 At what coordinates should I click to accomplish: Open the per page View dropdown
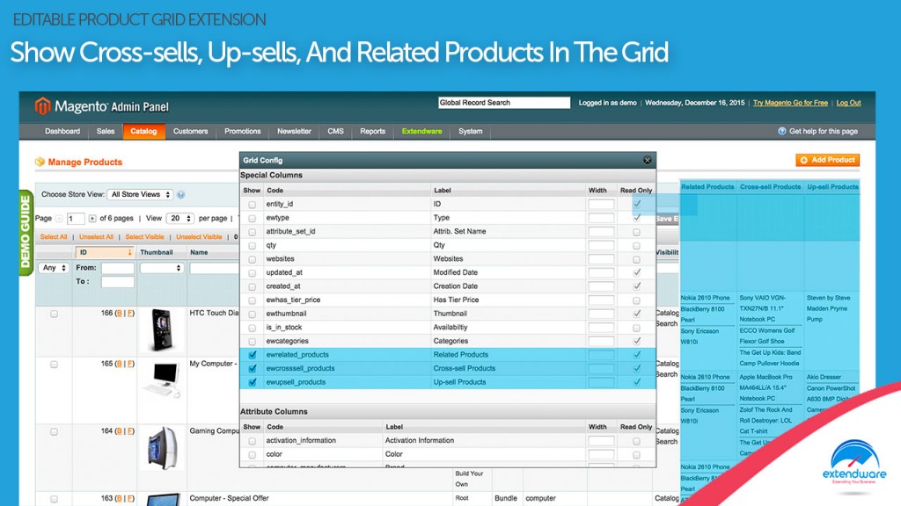179,219
